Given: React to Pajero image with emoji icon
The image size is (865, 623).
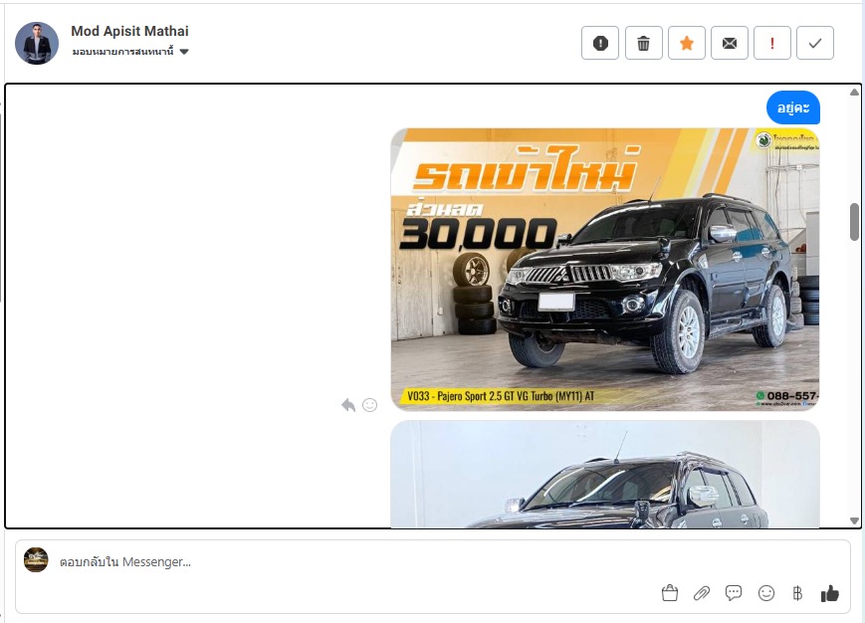Looking at the screenshot, I should [x=369, y=405].
